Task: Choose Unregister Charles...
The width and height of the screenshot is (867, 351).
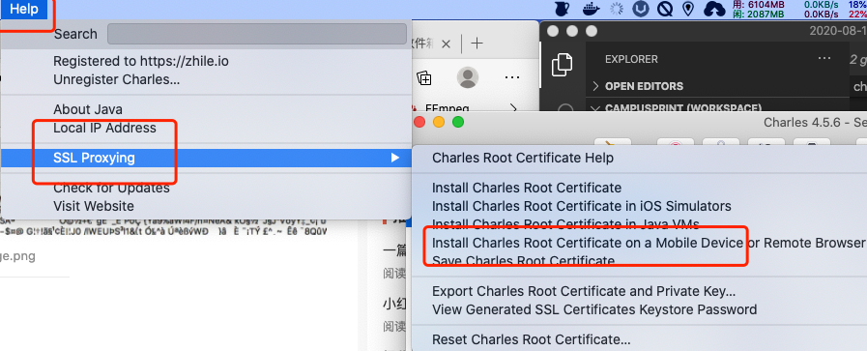Action: (116, 79)
